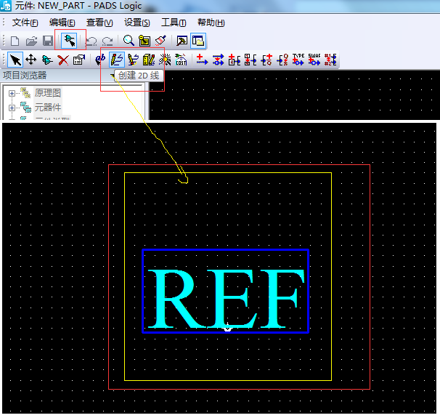Open the 查看(V) menu

point(99,23)
